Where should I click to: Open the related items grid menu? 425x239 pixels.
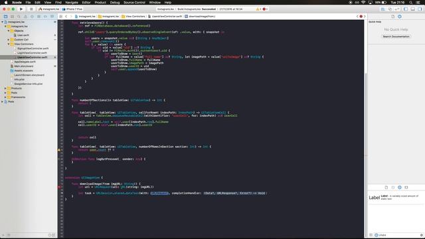[60, 17]
